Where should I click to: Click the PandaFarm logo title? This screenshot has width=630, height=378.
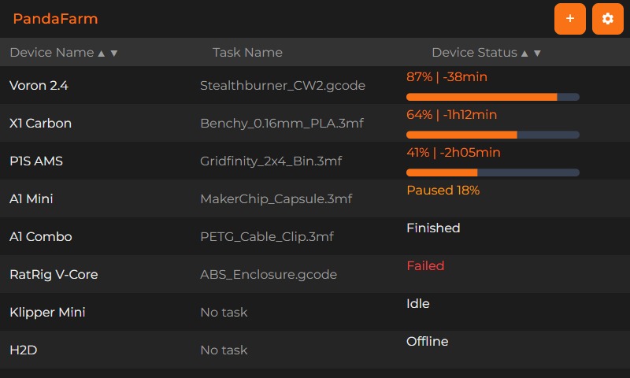coord(55,19)
